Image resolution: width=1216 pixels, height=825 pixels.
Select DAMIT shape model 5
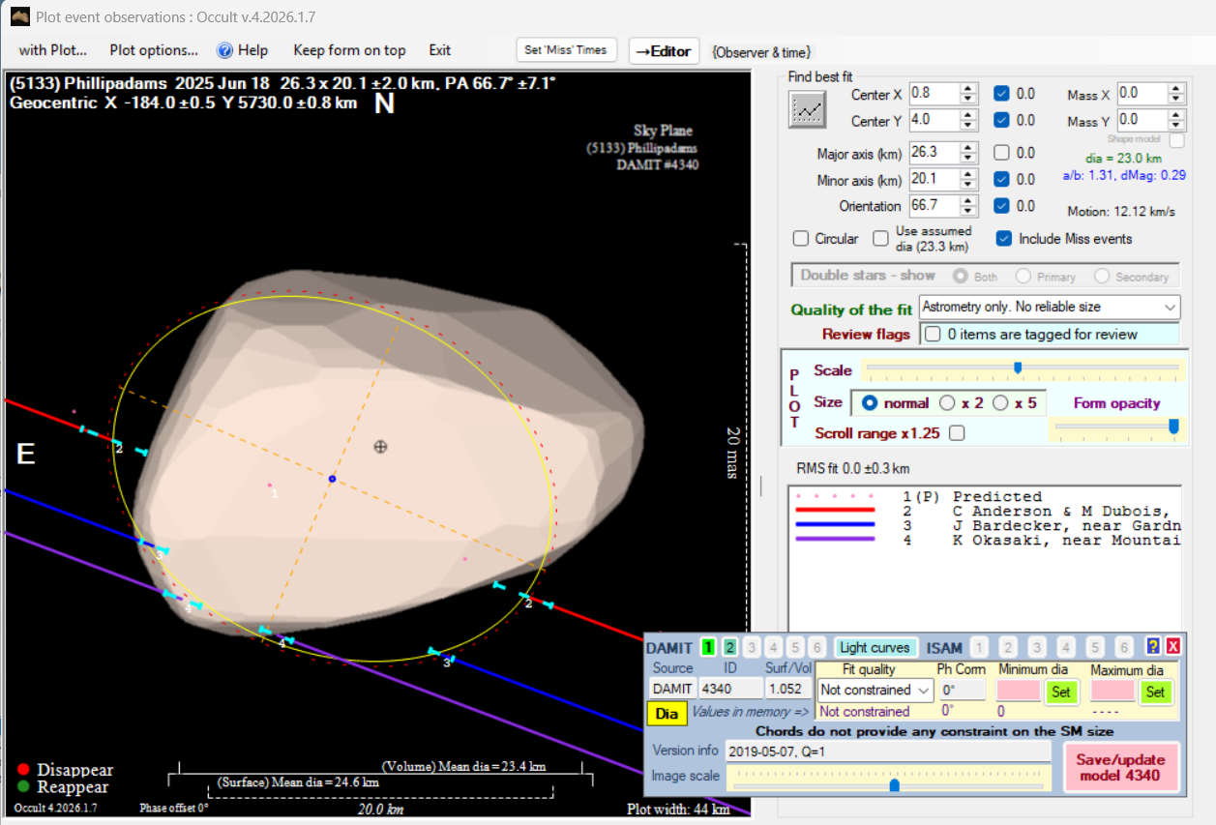click(x=795, y=647)
